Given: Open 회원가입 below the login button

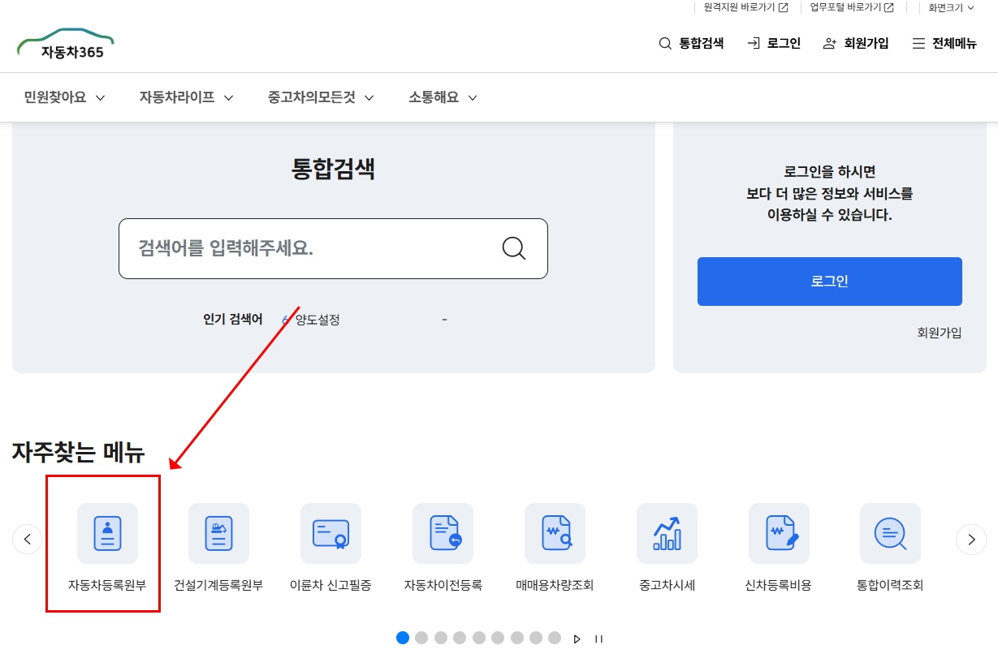Looking at the screenshot, I should tap(939, 332).
